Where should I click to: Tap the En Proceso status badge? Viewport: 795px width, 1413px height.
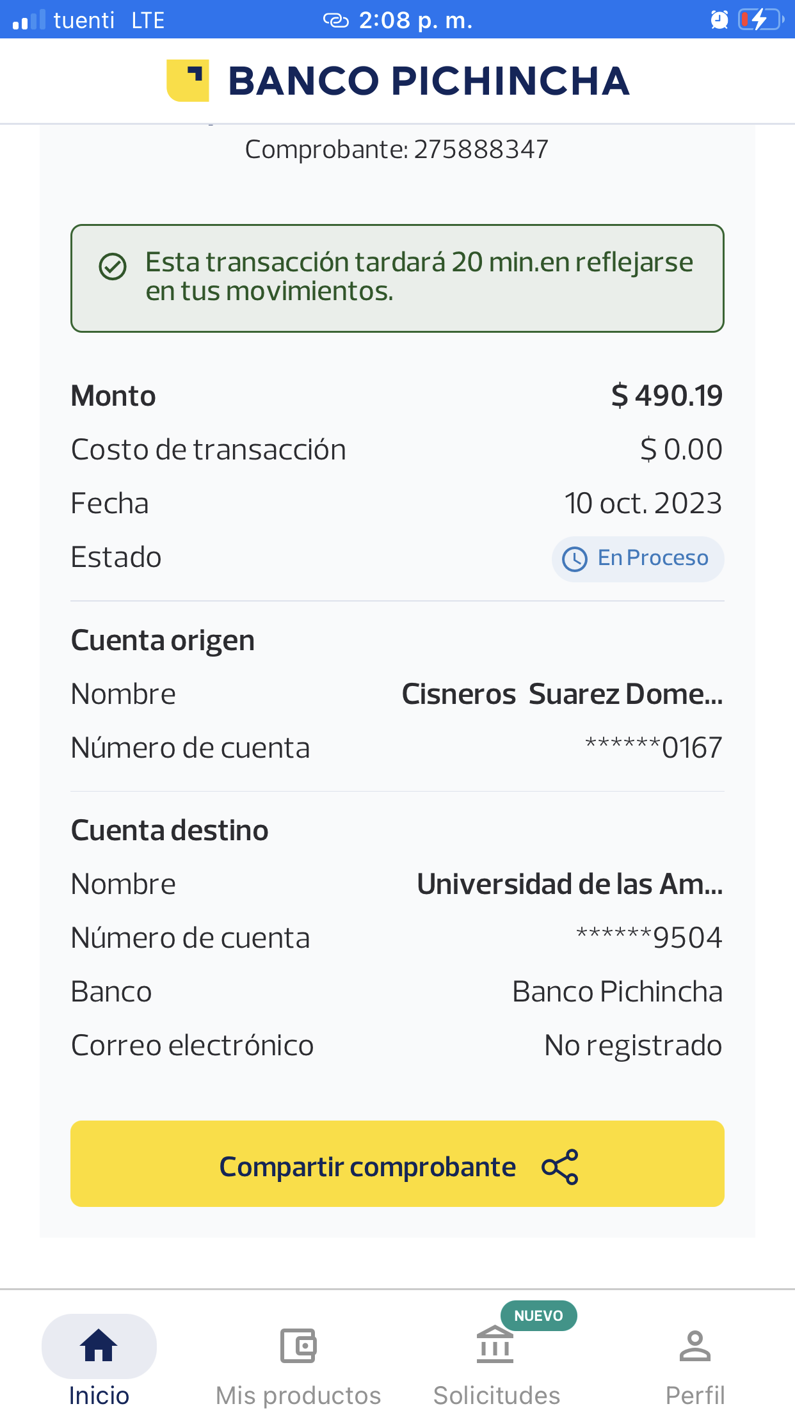tap(638, 559)
